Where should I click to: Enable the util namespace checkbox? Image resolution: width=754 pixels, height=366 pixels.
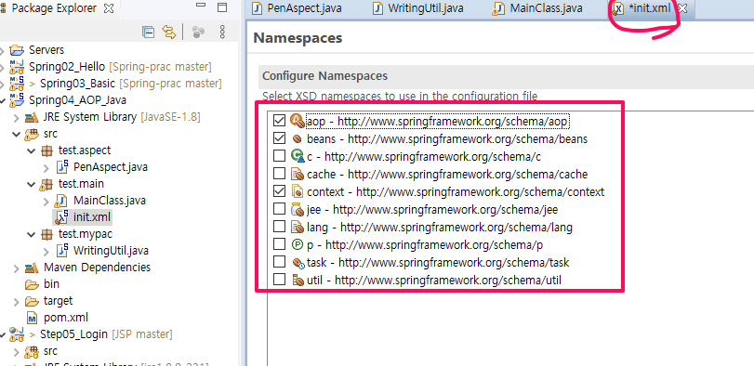[279, 280]
